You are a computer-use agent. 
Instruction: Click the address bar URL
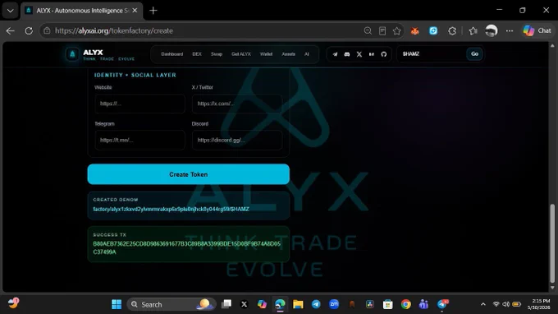pos(114,31)
